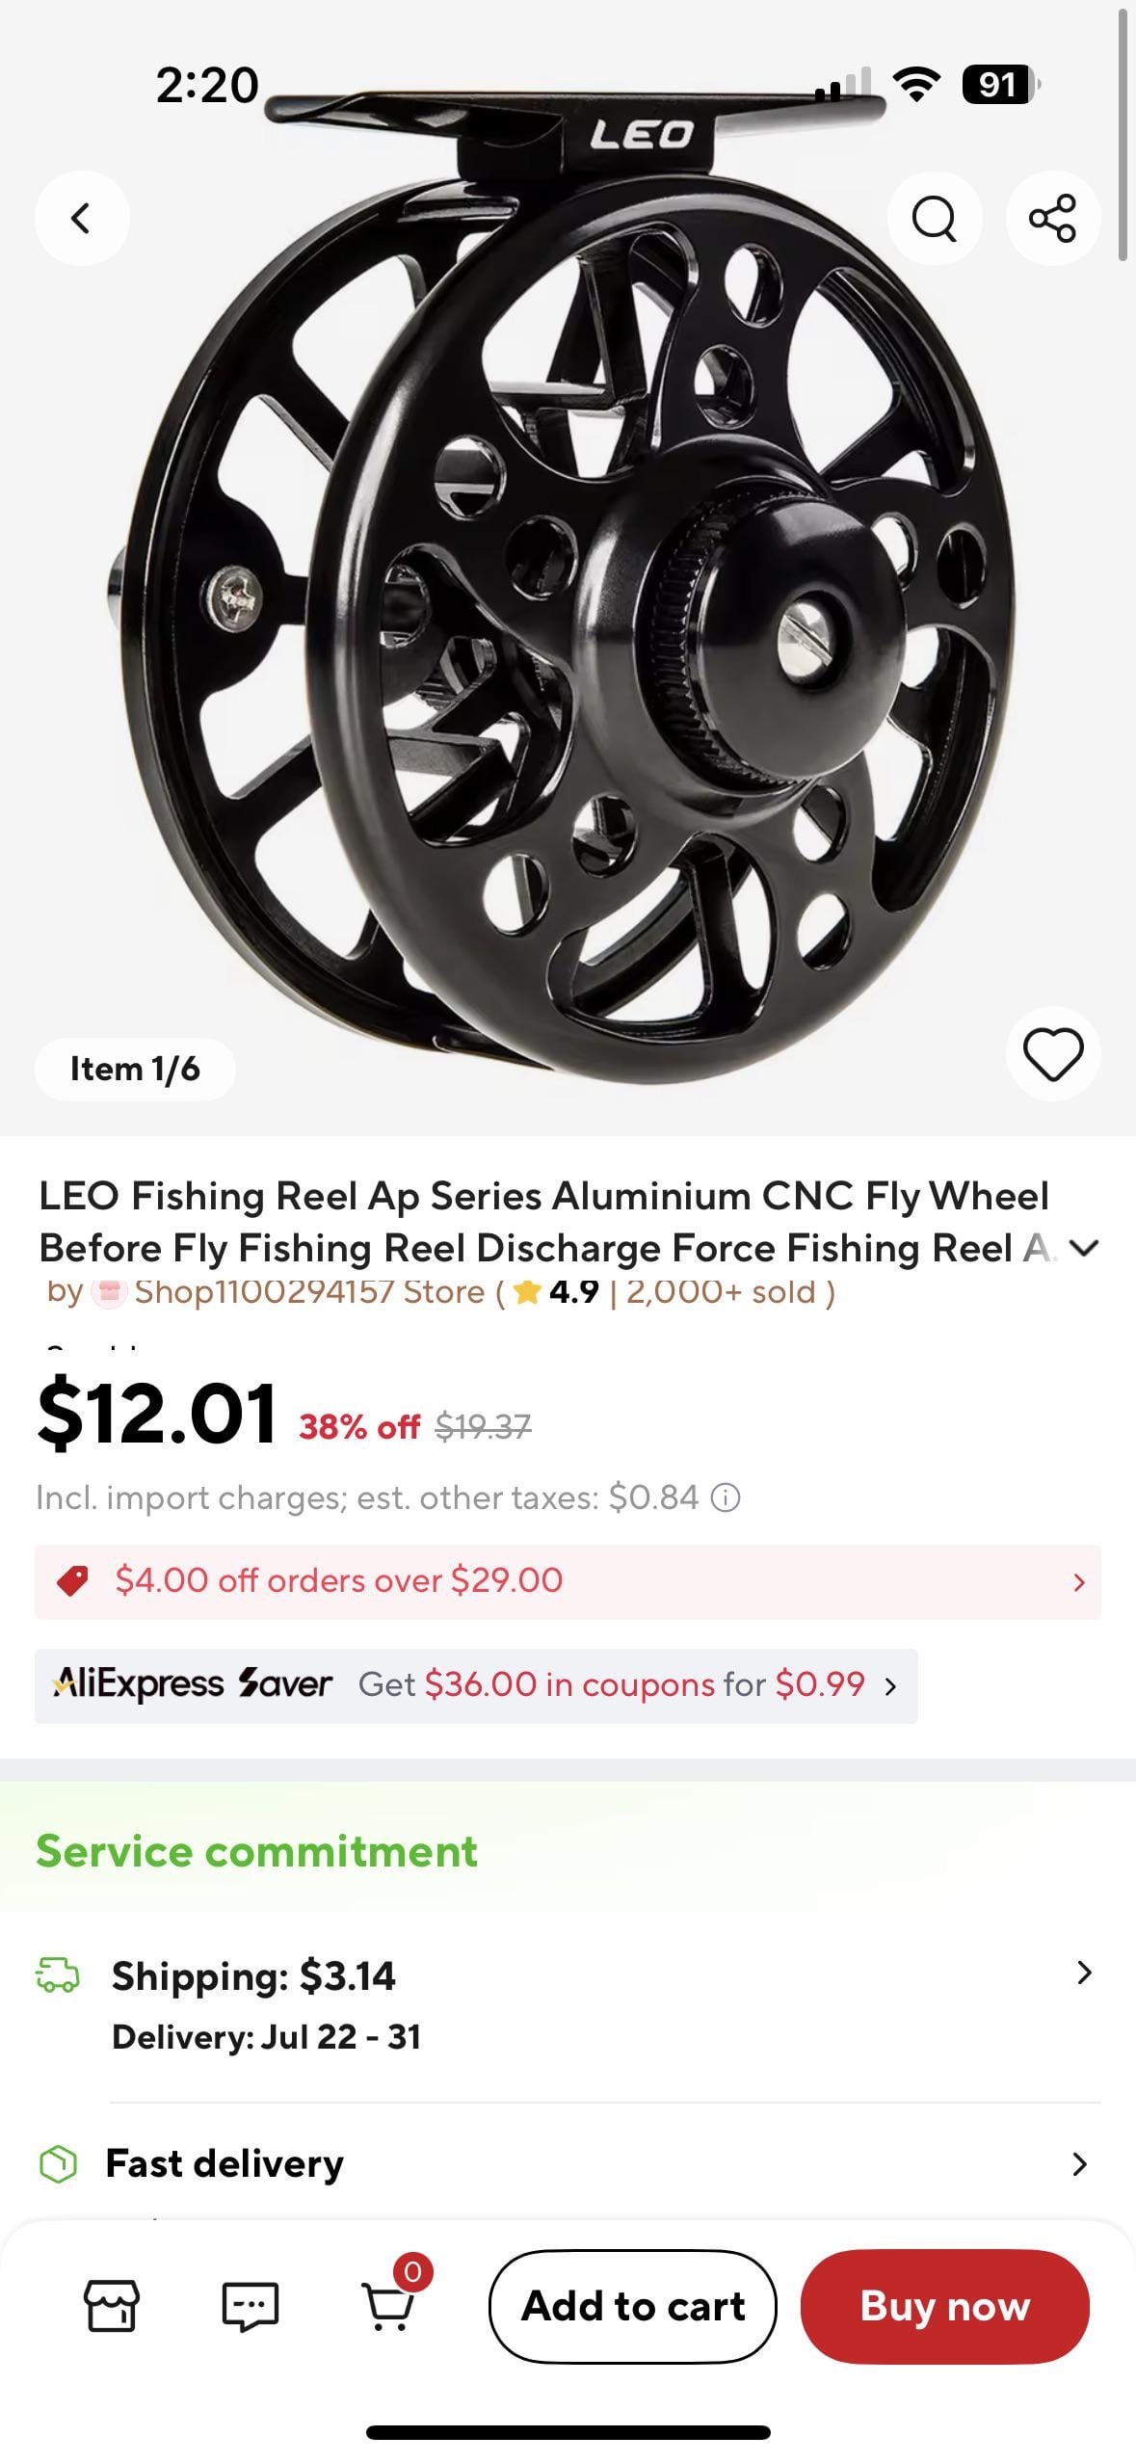Tap the share icon

click(1052, 218)
